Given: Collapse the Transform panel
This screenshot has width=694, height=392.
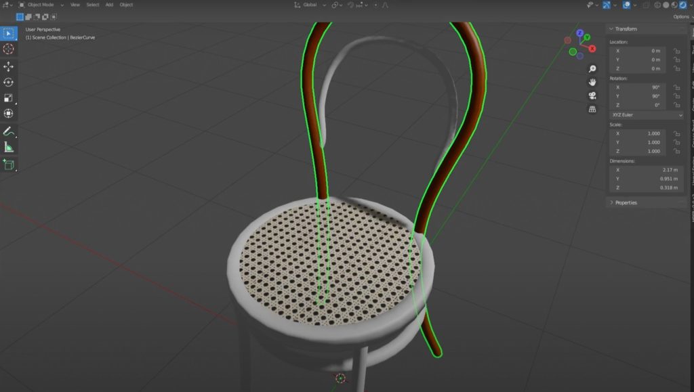Looking at the screenshot, I should click(625, 29).
